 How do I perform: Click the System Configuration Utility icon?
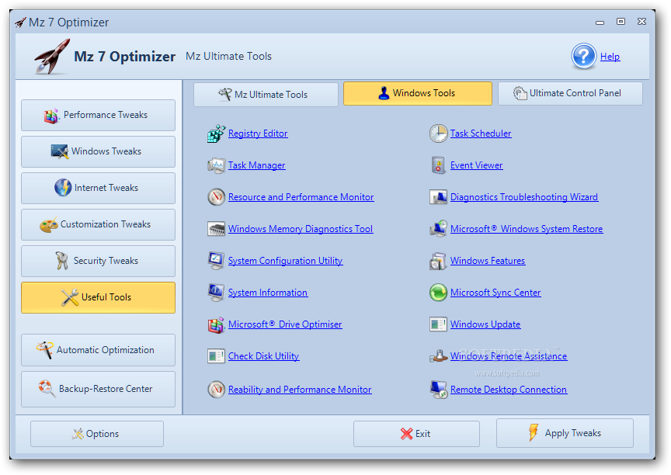click(216, 261)
